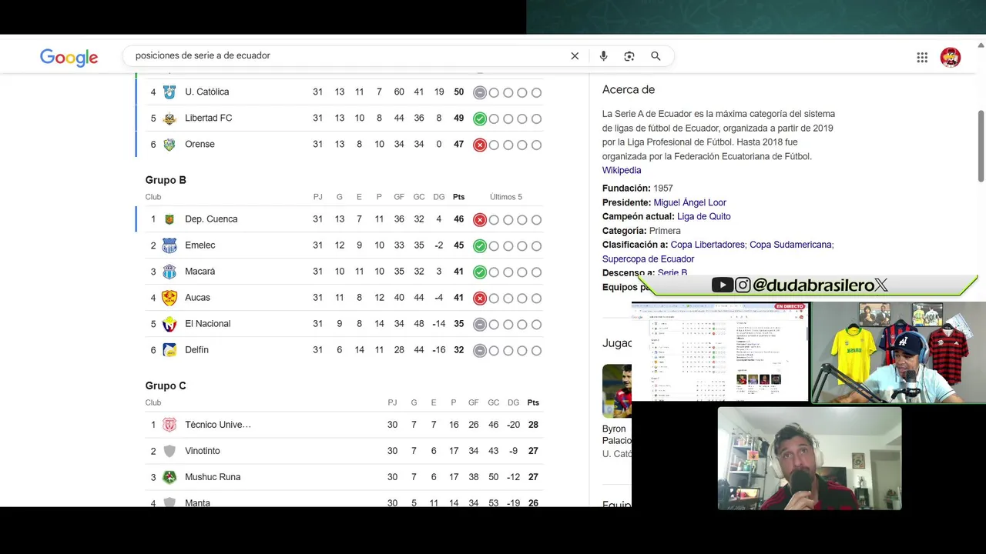Open the Liga de Quito link
986x554 pixels.
pos(704,216)
